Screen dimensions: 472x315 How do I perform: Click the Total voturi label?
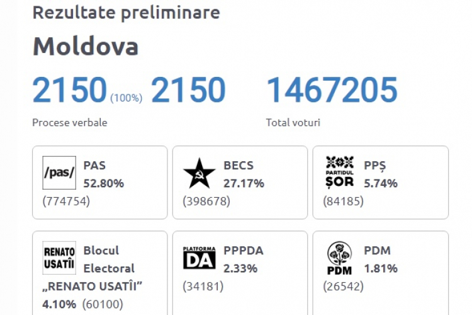click(x=293, y=122)
